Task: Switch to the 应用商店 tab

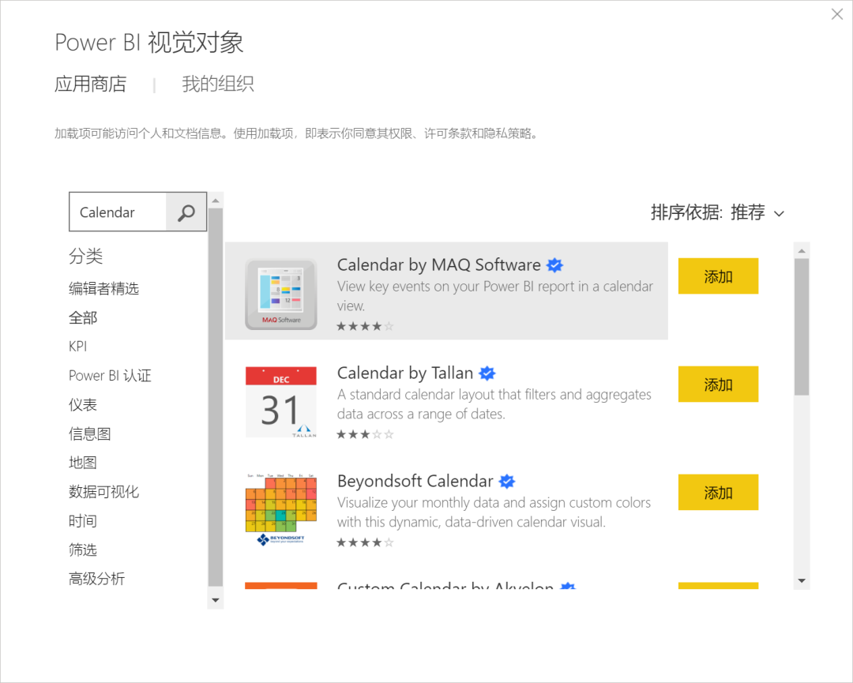Action: 90,84
